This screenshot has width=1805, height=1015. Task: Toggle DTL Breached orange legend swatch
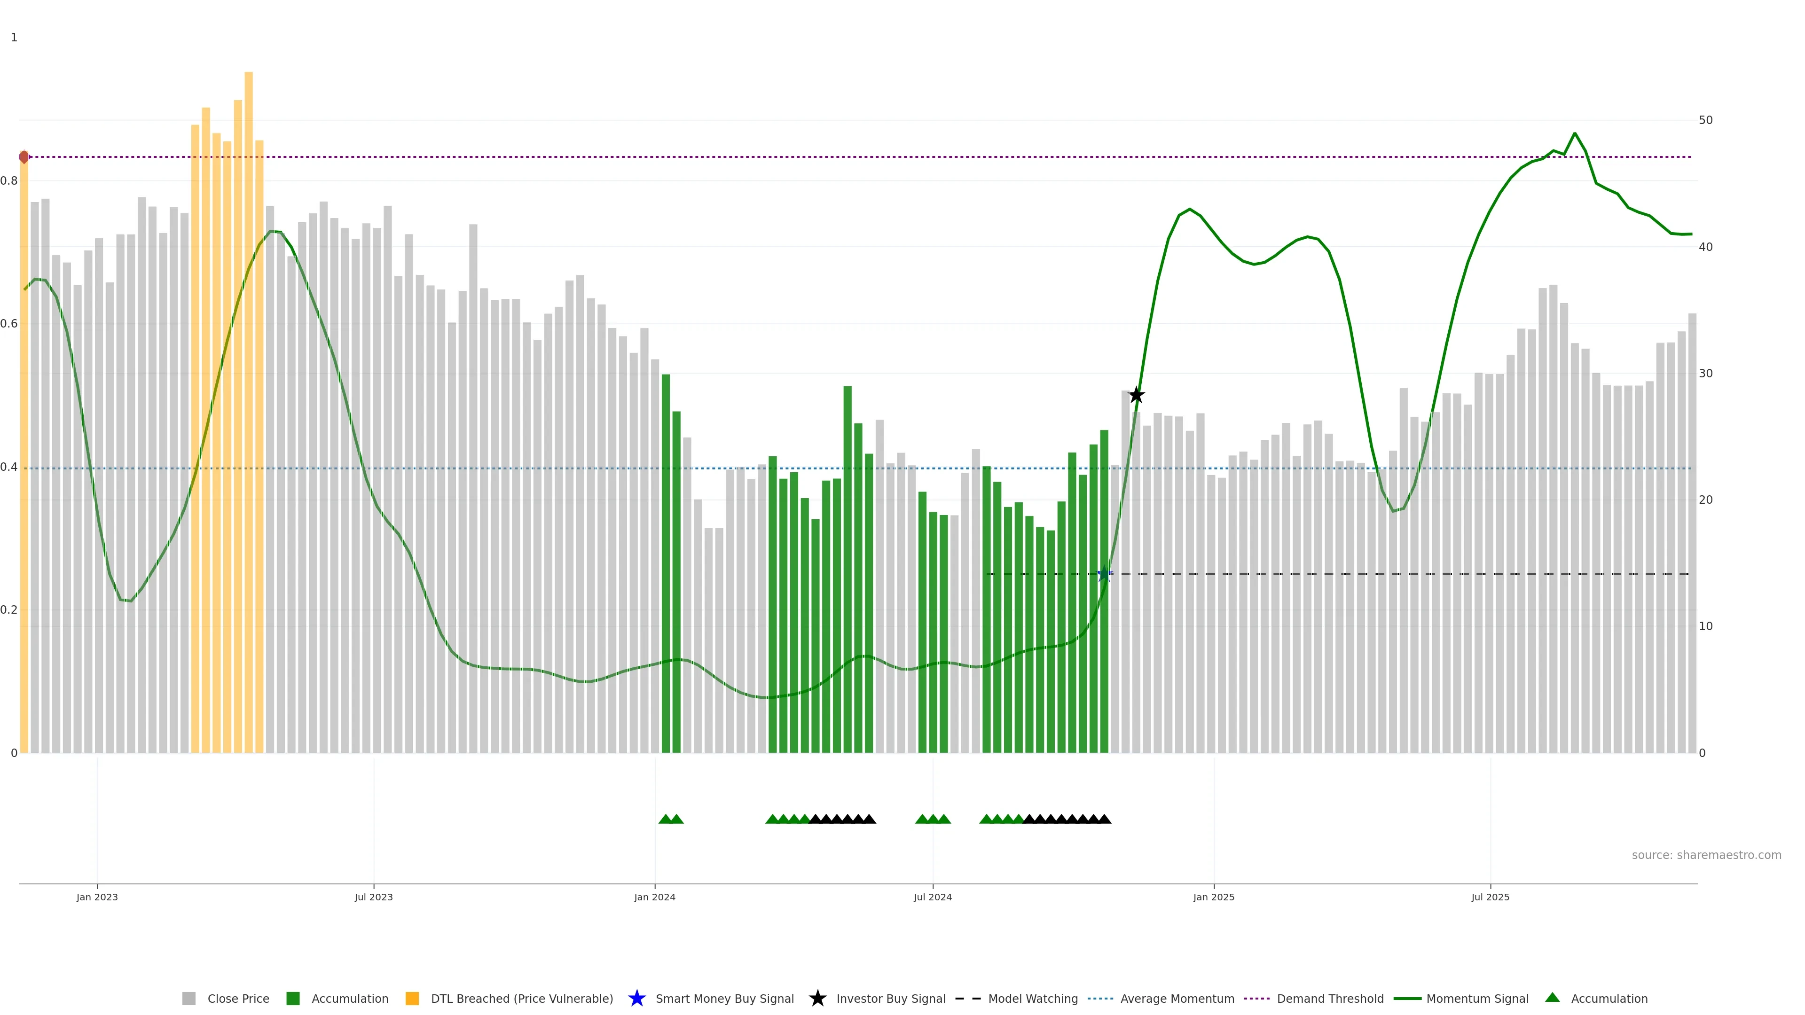pos(412,999)
